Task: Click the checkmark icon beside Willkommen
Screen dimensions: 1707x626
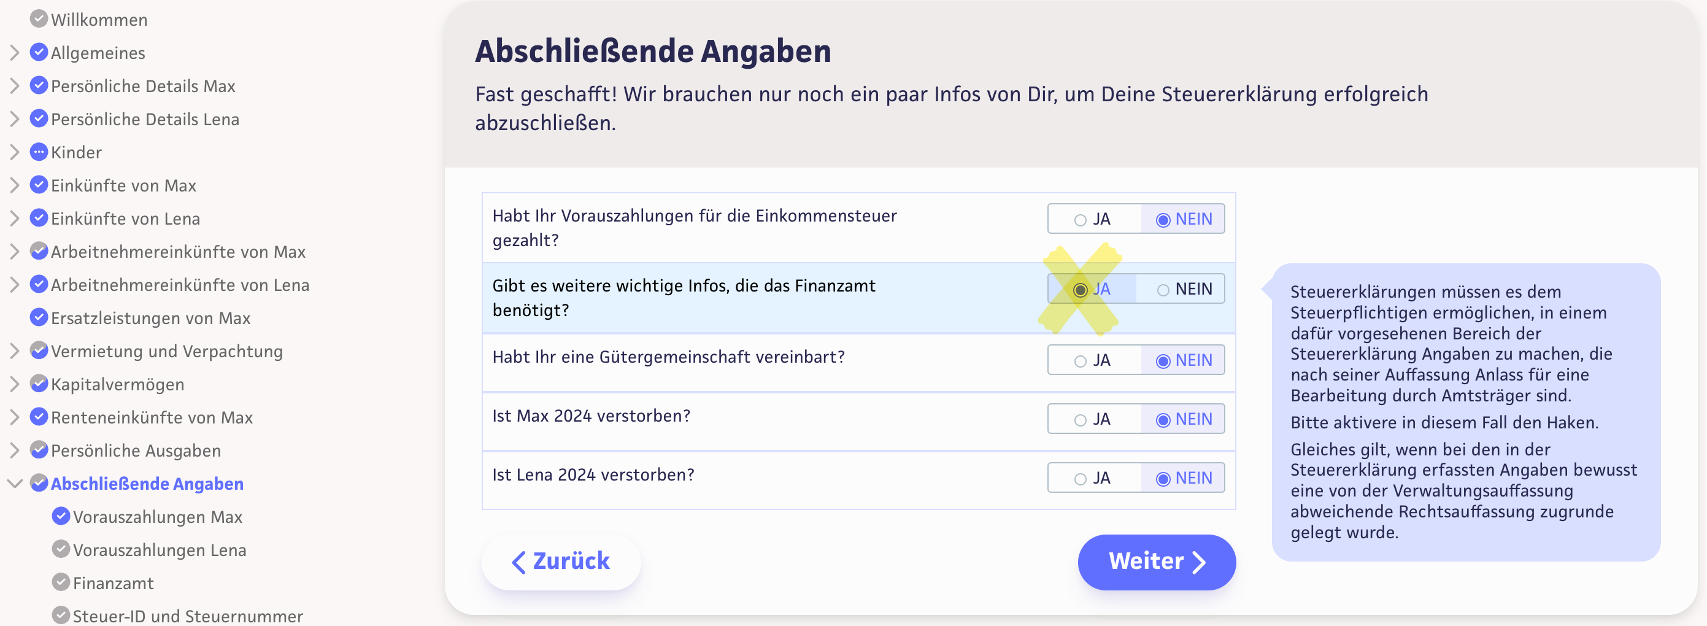Action: pos(39,18)
